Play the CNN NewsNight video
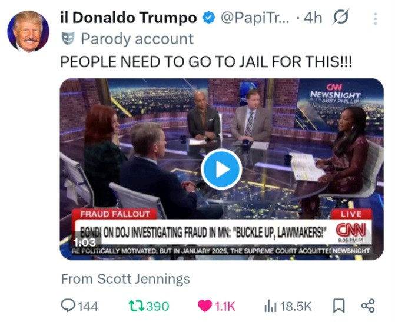Viewport: 395px width, 322px height. 221,169
